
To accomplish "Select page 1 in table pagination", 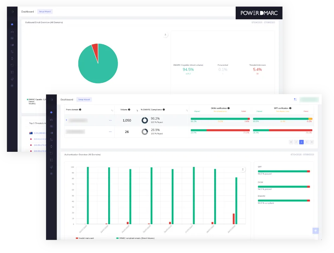I will click(301, 142).
